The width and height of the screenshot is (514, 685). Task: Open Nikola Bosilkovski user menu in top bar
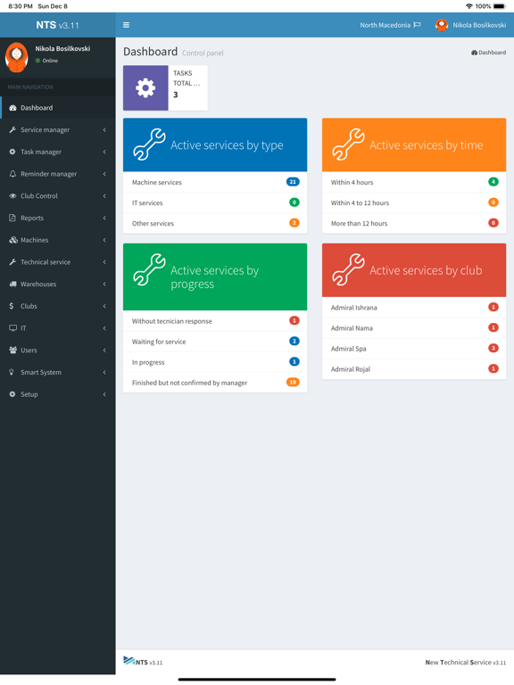pos(471,25)
